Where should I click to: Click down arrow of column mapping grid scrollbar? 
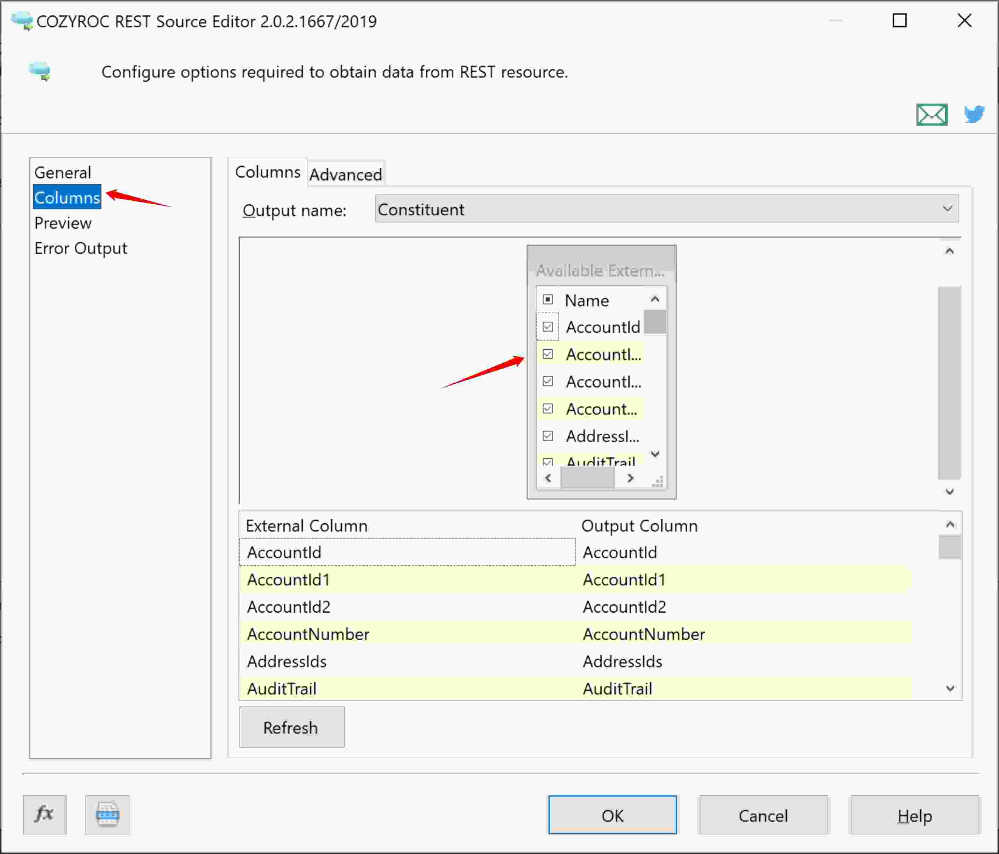pyautogui.click(x=950, y=688)
